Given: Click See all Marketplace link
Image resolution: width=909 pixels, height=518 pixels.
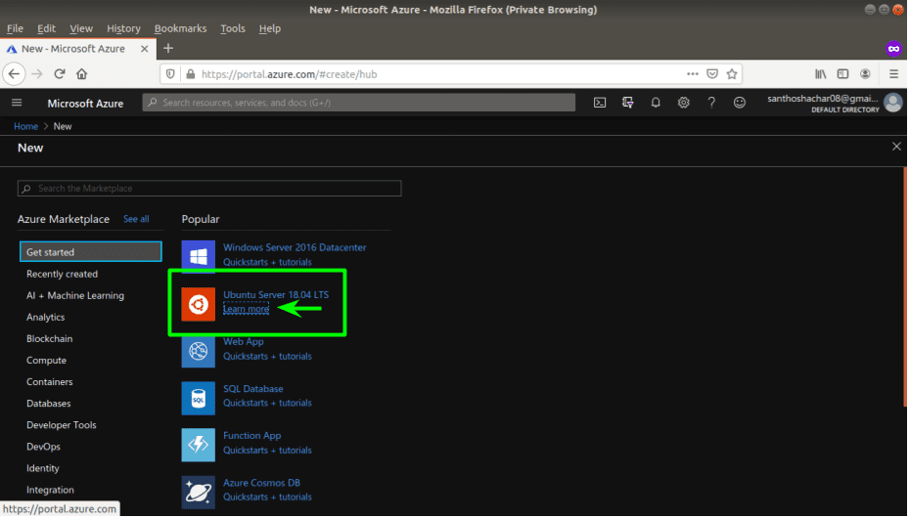Looking at the screenshot, I should [x=136, y=219].
